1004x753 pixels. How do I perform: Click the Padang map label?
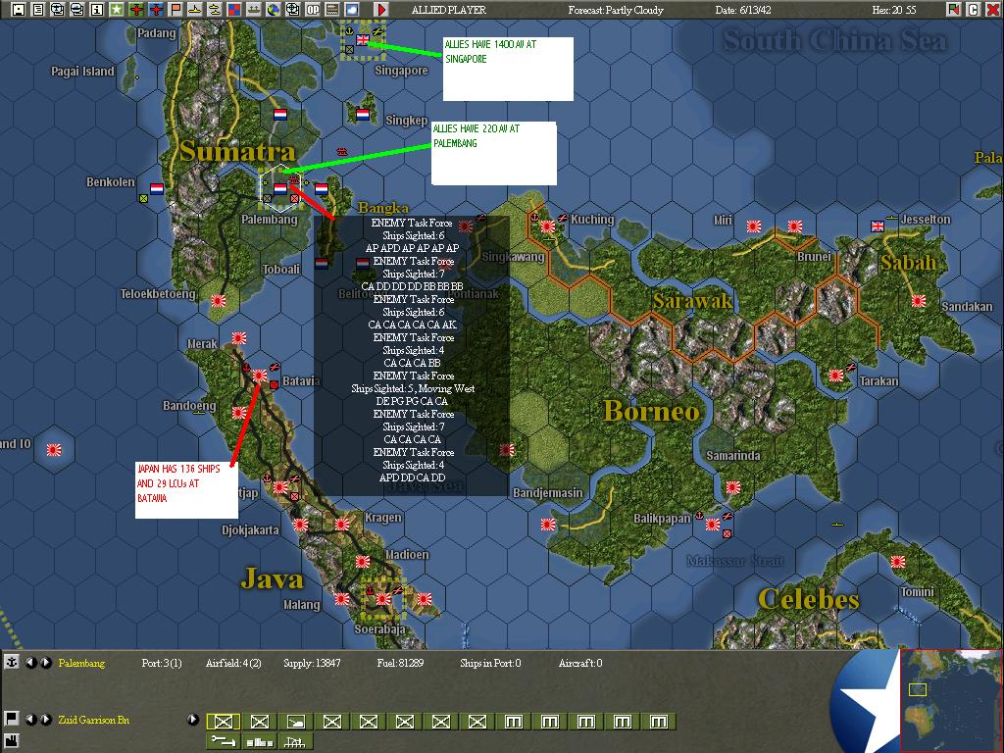pyautogui.click(x=156, y=33)
